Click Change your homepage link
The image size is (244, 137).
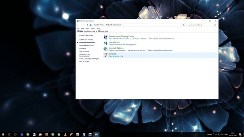117,50
